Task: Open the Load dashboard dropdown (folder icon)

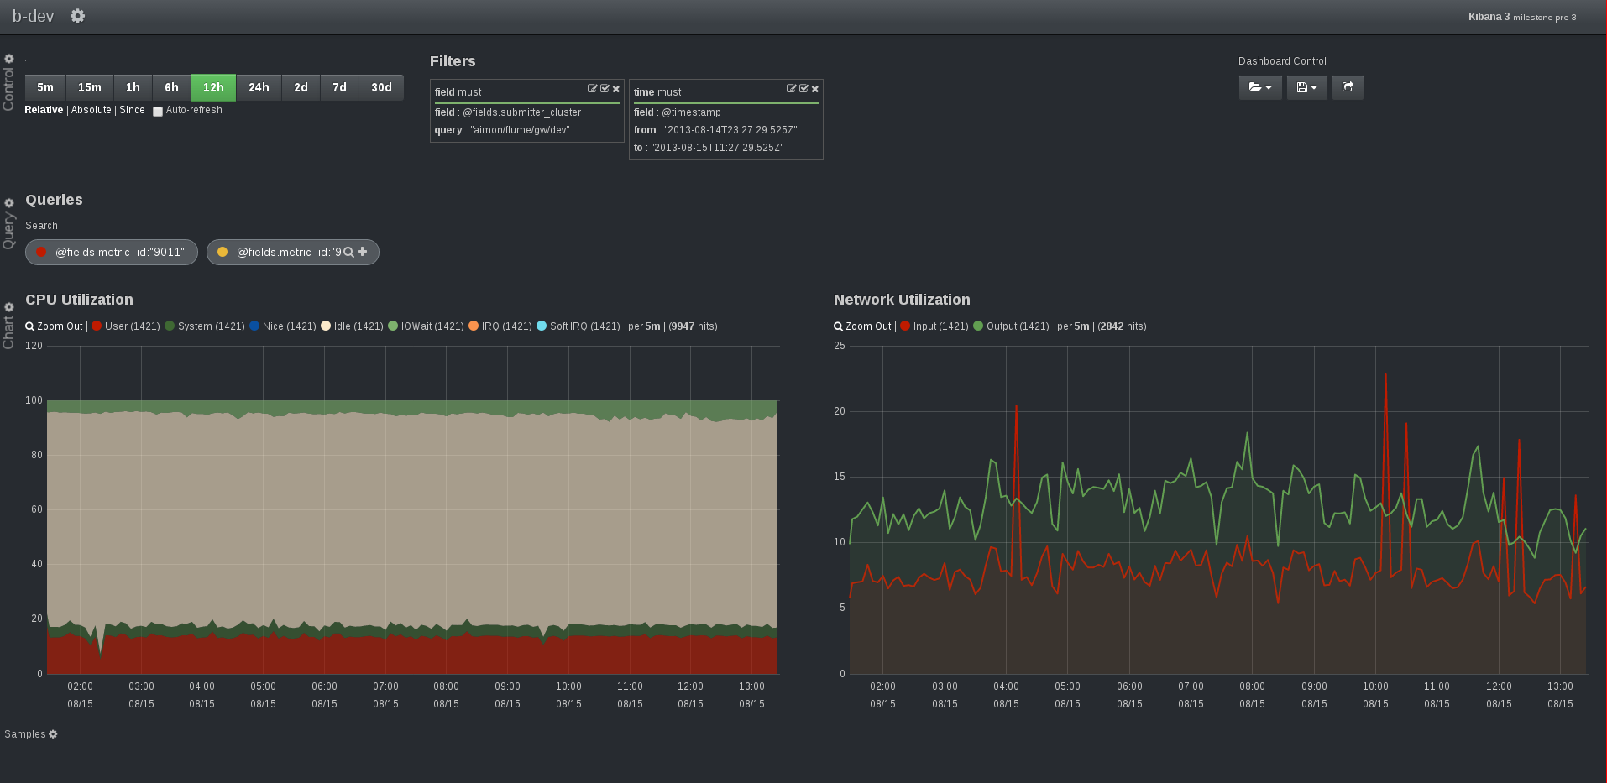Action: click(1260, 87)
